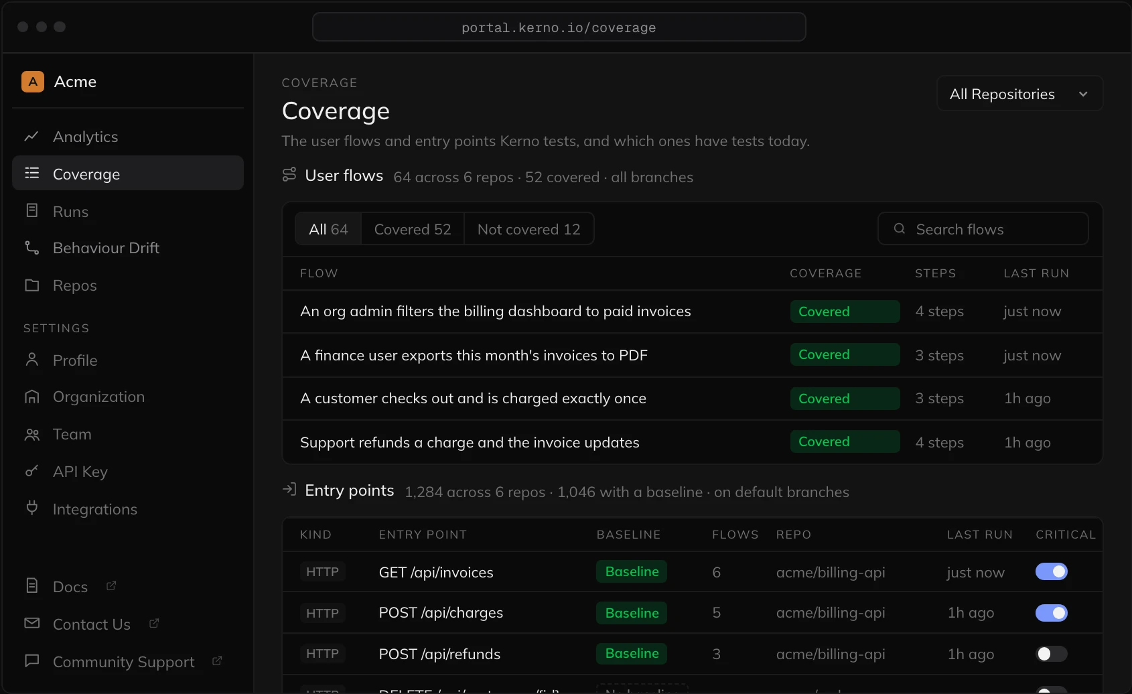Image resolution: width=1132 pixels, height=694 pixels.
Task: Disable critical toggle for GET /api/invoices
Action: pyautogui.click(x=1052, y=571)
